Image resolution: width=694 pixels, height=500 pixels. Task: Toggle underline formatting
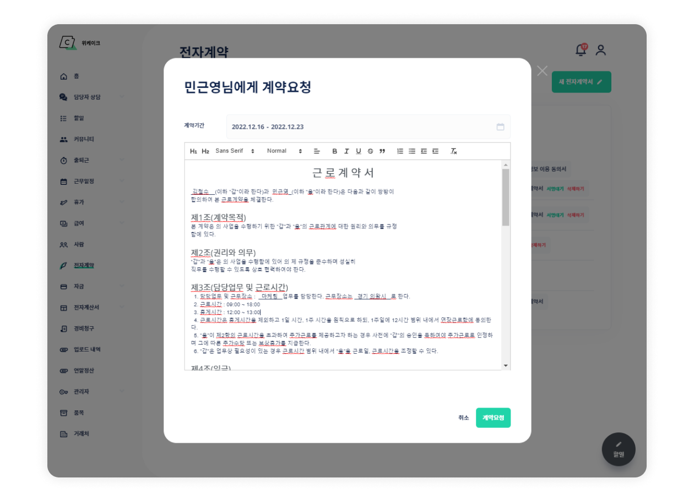pos(358,151)
